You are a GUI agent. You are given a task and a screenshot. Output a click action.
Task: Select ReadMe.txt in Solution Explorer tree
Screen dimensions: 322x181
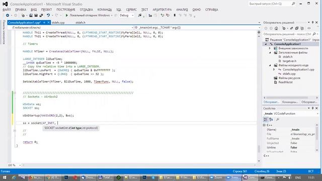click(x=285, y=82)
